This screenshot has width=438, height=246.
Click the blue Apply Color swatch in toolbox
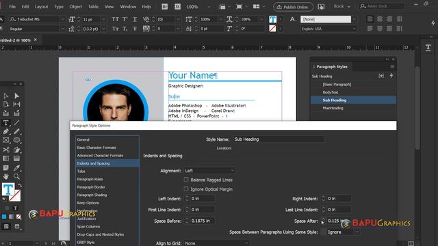[4, 217]
